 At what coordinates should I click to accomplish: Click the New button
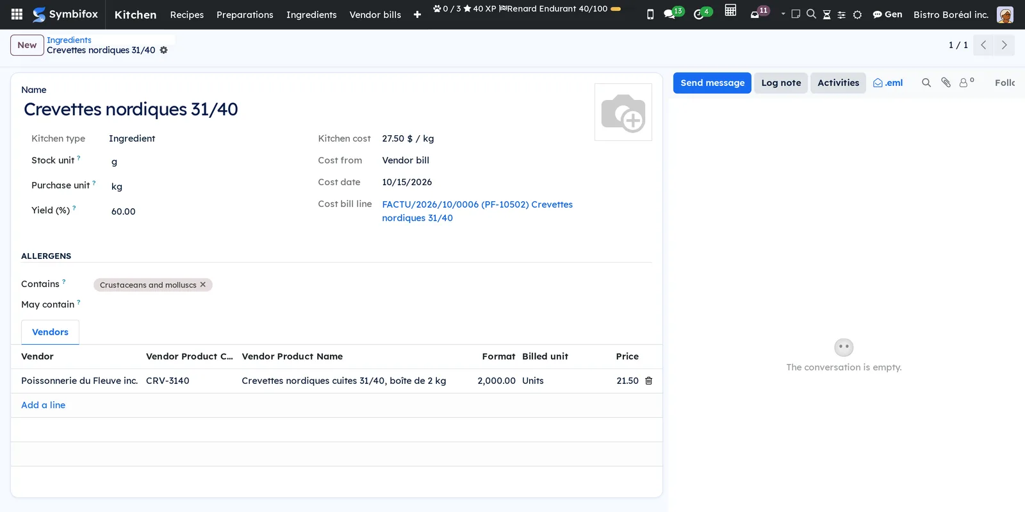point(27,45)
